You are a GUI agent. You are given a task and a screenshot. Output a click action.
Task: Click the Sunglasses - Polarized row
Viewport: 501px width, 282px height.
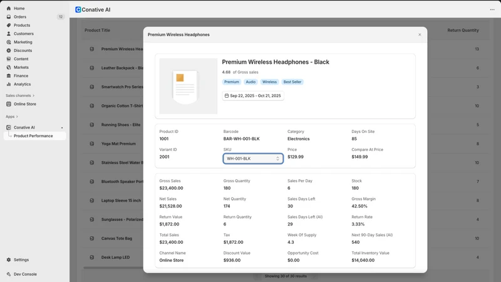point(122,219)
